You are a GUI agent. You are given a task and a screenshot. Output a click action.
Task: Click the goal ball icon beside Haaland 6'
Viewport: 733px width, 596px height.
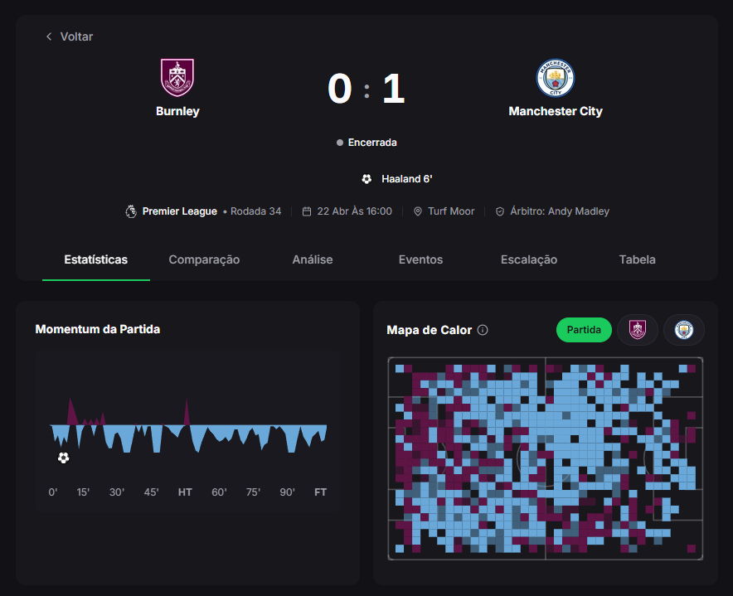(x=366, y=179)
